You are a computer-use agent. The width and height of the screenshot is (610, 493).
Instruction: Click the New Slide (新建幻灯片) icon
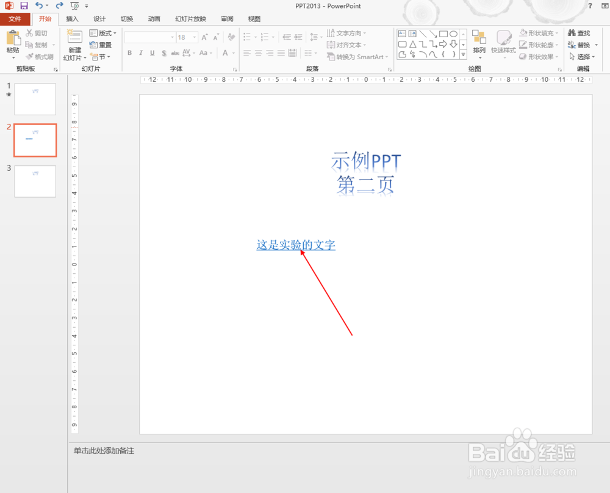click(x=74, y=37)
